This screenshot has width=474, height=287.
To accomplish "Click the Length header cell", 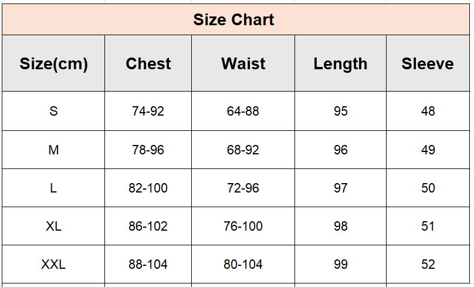I will point(340,63).
